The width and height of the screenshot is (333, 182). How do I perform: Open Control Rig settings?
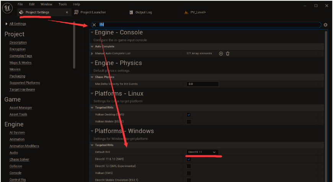tap(17, 180)
